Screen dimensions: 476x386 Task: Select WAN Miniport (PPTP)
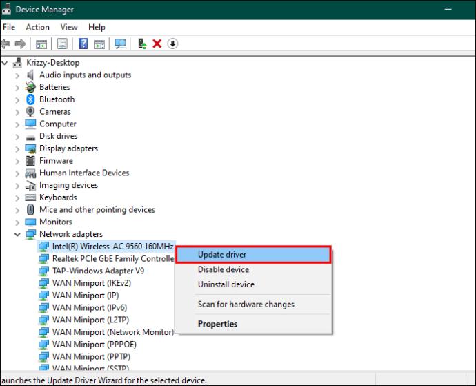tap(91, 356)
